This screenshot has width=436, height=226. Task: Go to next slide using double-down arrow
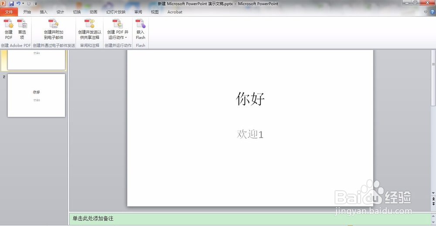coord(433,203)
